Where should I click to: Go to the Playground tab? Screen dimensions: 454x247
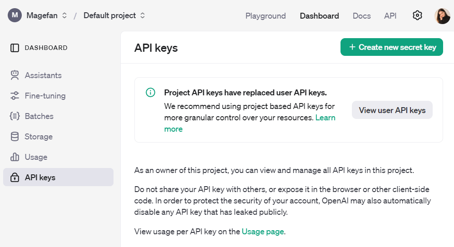[x=266, y=15]
